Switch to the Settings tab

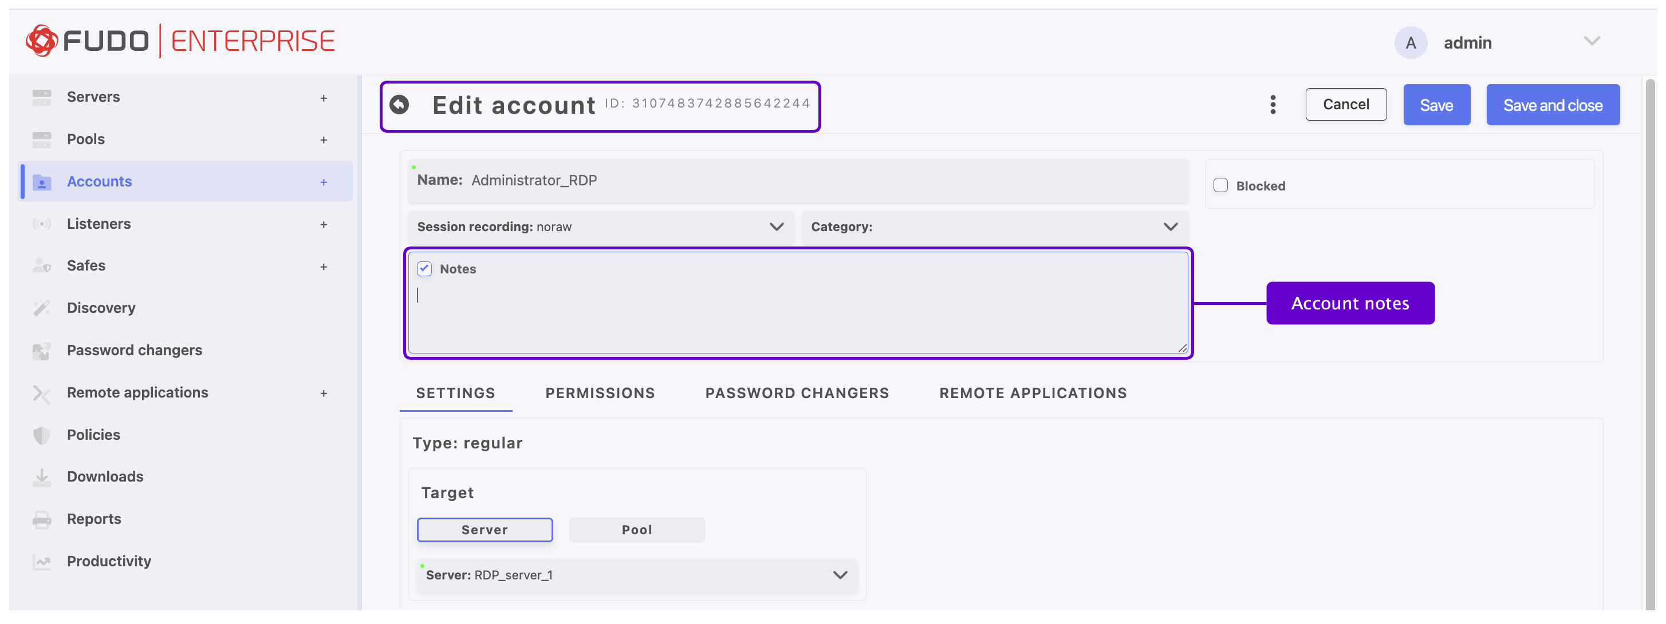coord(455,394)
